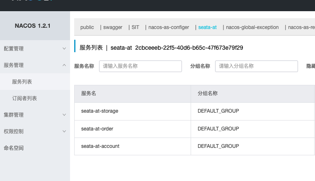The image size is (315, 181).
Task: Click the 分组名称 search input field
Action: pos(256,66)
